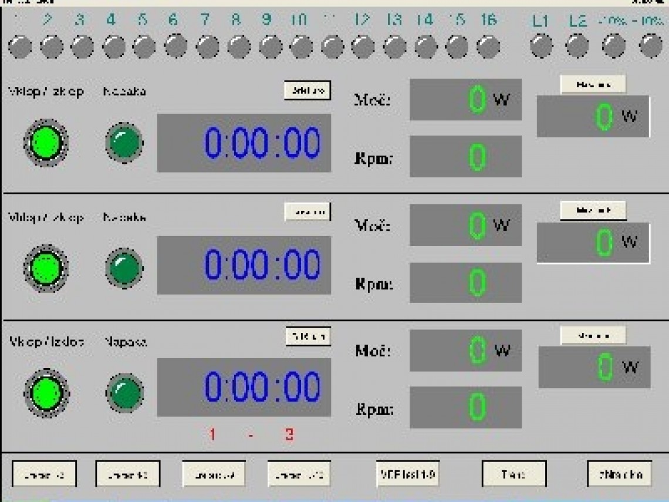Screen dimensions: 669x502
Task: Click indicator lamp number 6
Action: point(176,46)
